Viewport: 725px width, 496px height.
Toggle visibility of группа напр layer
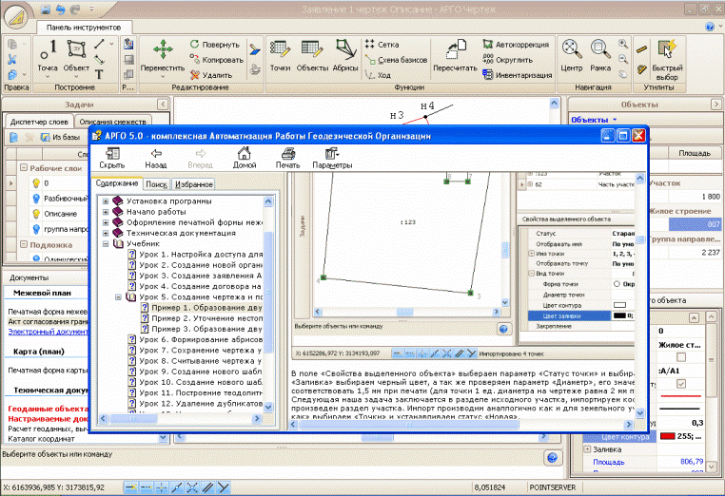tap(36, 229)
